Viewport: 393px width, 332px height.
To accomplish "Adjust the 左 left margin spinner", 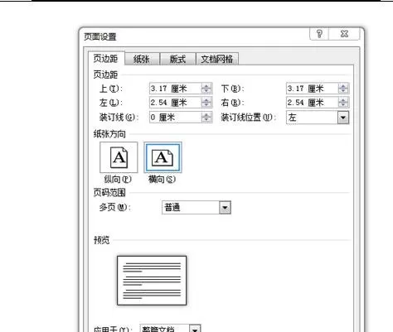I will (206, 103).
